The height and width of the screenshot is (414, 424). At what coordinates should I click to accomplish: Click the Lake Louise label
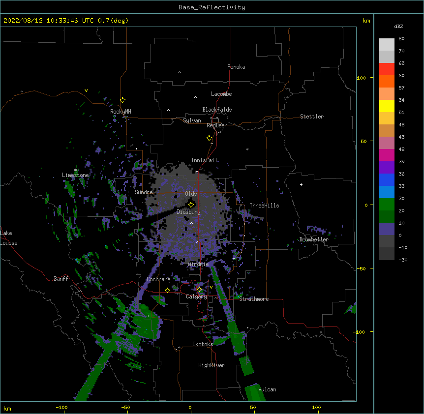[x=9, y=238]
